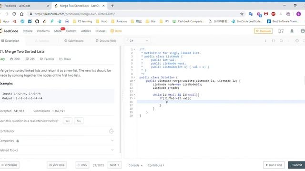Go to the browser home page
This screenshot has height=171, width=305.
point(21,14)
